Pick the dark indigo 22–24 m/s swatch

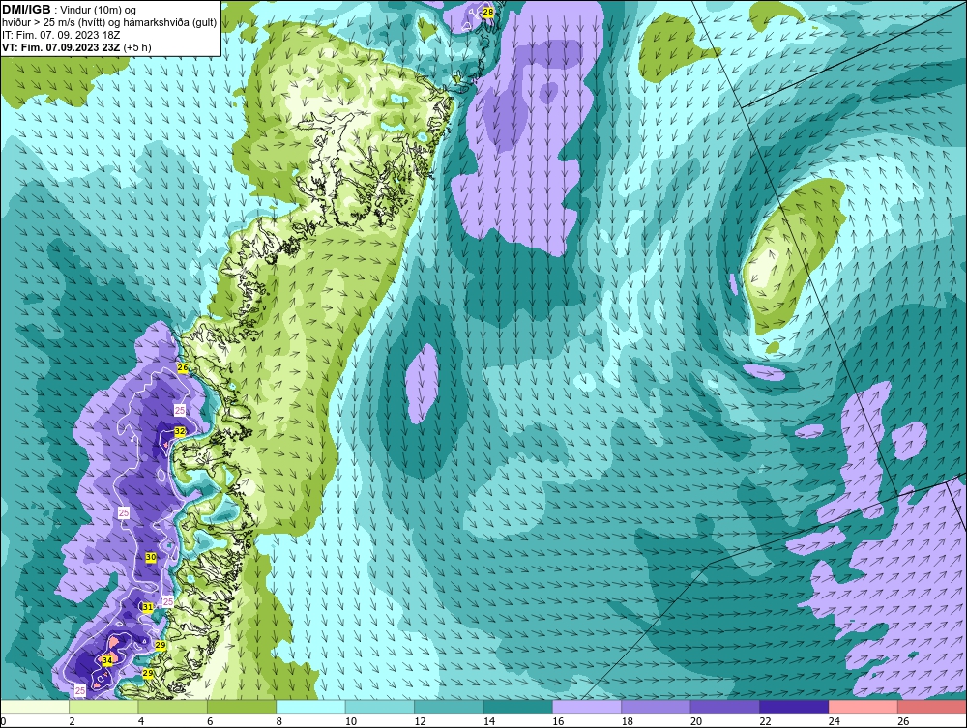794,707
